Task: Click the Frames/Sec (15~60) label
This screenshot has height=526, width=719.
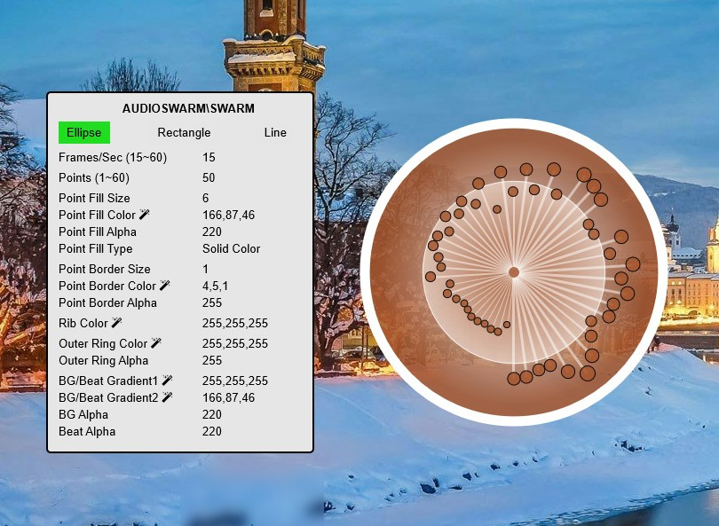Action: 113,158
